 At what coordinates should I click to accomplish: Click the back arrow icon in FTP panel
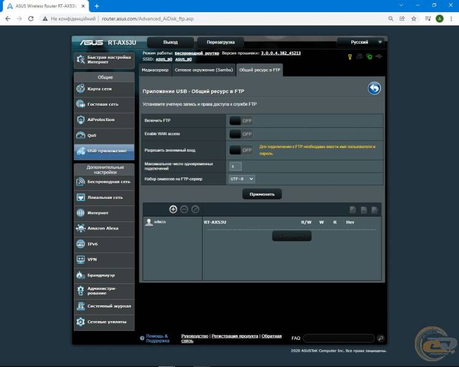tap(374, 88)
